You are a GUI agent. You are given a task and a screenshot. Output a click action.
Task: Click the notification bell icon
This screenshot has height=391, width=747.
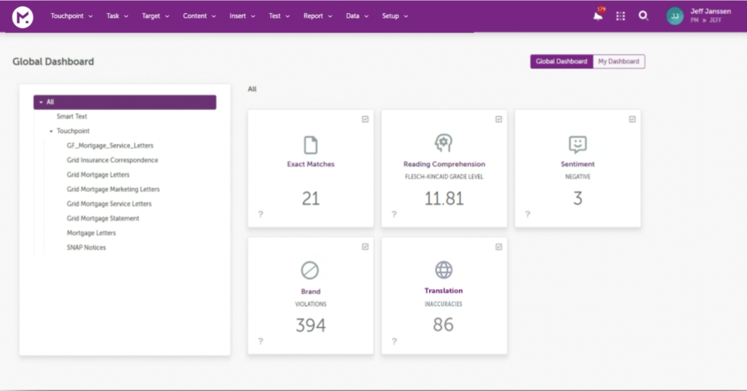(x=598, y=16)
